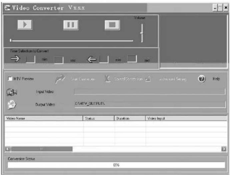Image resolution: width=230 pixels, height=175 pixels.
Task: Click the horizontal scrollbar thumb
Action: tap(42, 149)
